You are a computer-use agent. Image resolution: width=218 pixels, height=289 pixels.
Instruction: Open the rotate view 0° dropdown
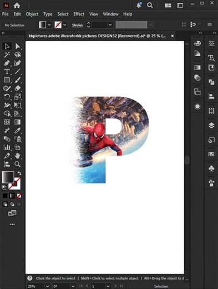click(x=73, y=286)
